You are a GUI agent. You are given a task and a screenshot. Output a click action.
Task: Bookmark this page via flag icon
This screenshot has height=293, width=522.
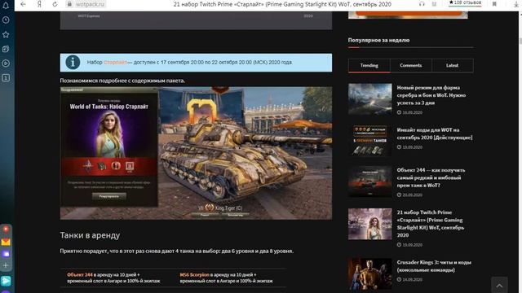(494, 4)
